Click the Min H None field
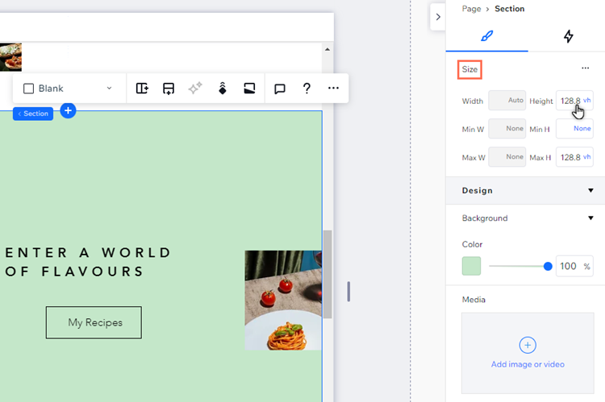This screenshot has height=402, width=605. (x=574, y=129)
